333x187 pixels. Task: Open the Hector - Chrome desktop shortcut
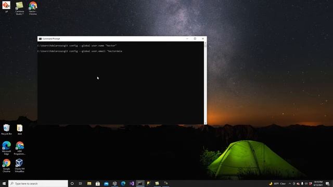[33, 8]
